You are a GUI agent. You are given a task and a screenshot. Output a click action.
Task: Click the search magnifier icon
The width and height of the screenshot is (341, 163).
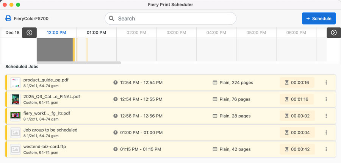tap(112, 19)
